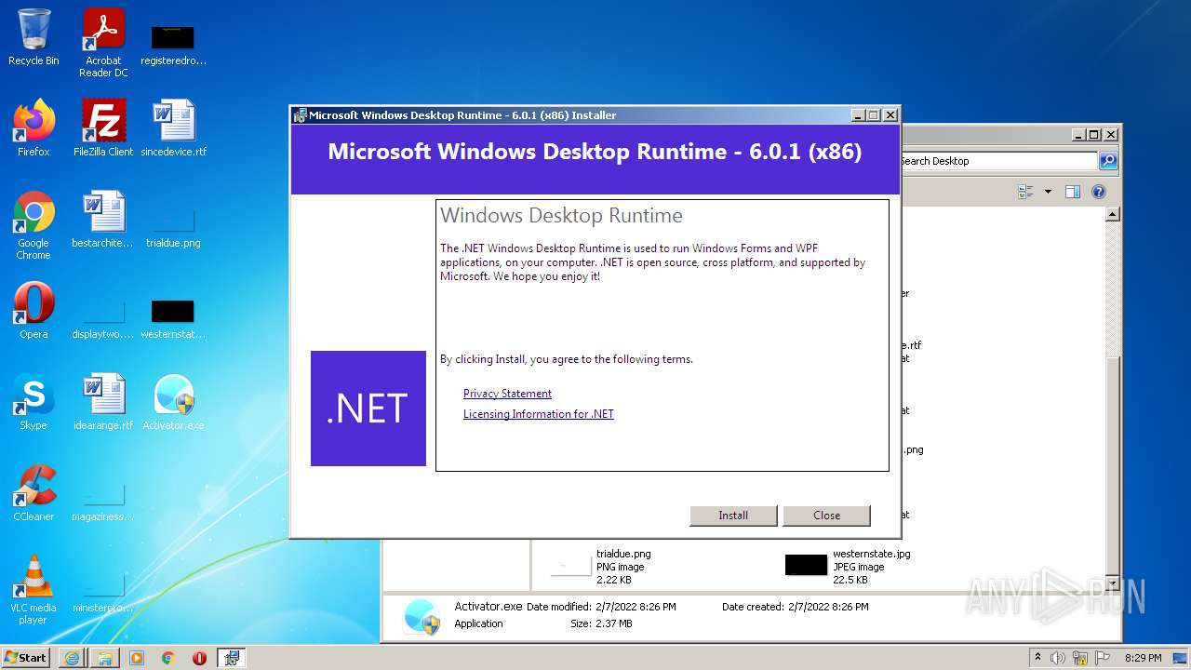The width and height of the screenshot is (1191, 670).
Task: Click scroll up arrow in Explorer
Action: click(1112, 214)
